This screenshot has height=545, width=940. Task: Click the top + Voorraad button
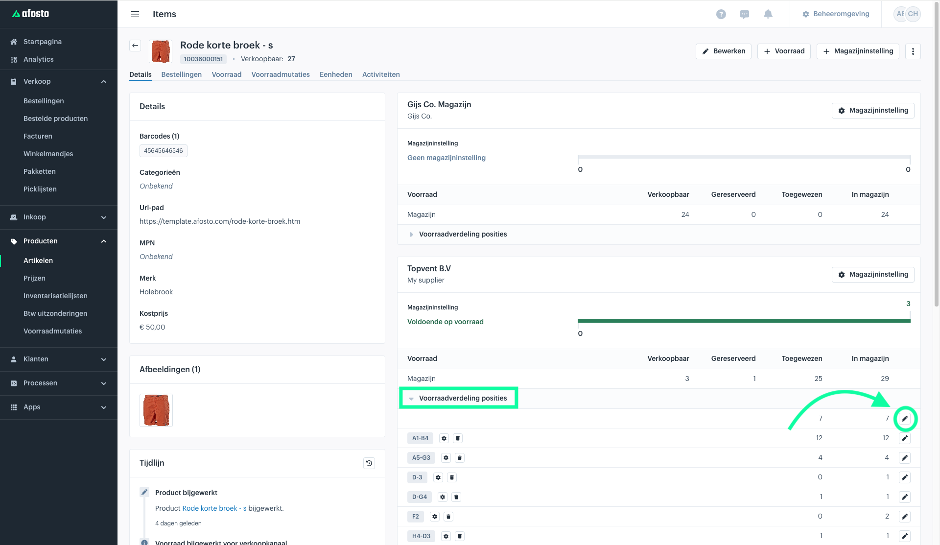784,51
